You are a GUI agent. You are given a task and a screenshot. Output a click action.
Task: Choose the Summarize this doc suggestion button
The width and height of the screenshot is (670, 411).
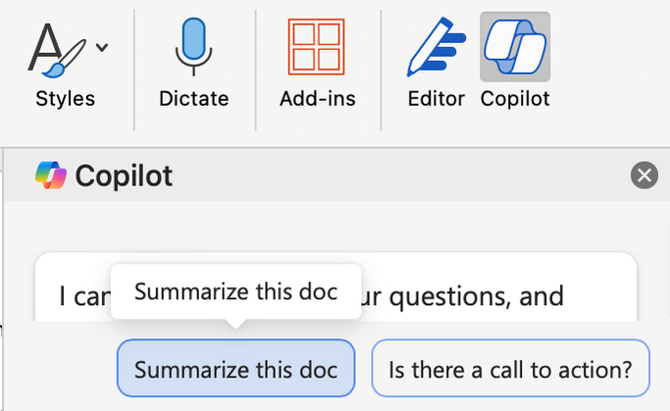235,369
